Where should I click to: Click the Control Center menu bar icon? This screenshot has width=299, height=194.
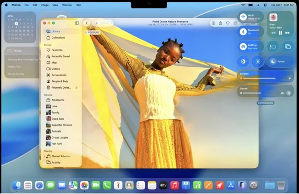[x=265, y=5]
